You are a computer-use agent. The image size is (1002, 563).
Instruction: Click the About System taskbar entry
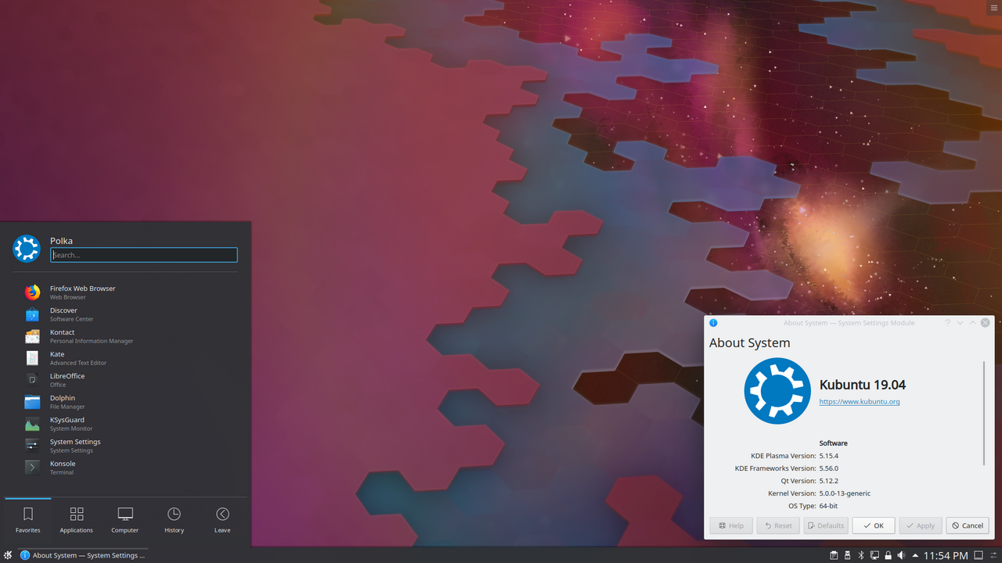[83, 555]
